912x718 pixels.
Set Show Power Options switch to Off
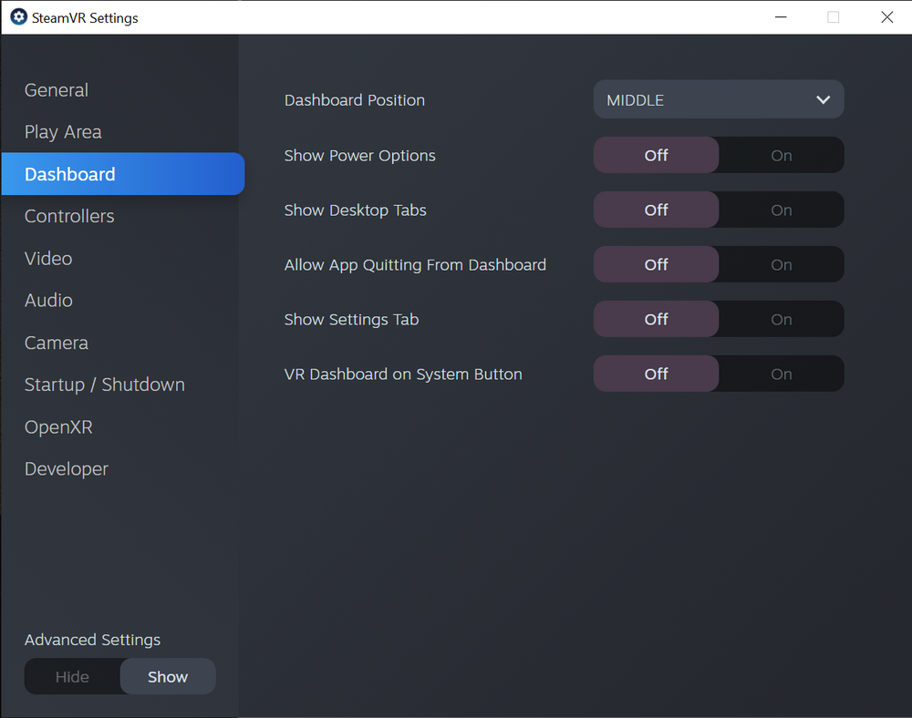656,155
